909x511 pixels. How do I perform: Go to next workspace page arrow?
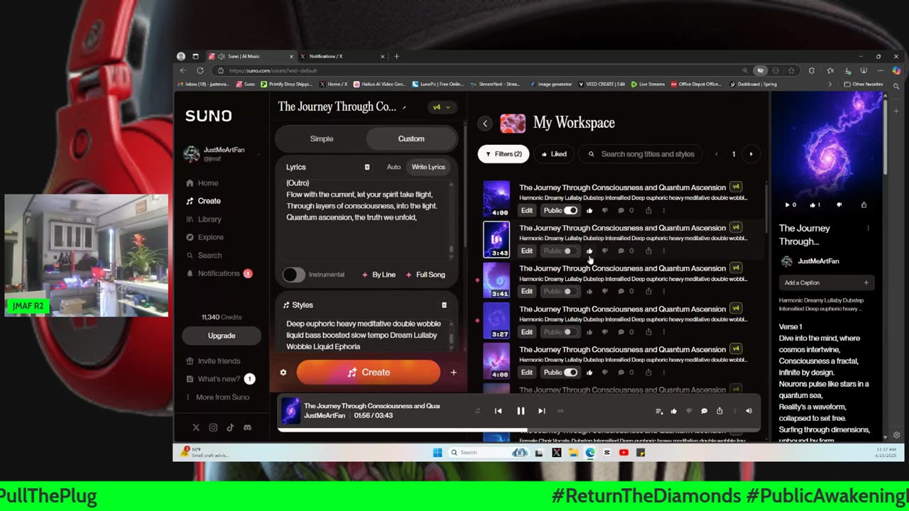coord(751,154)
